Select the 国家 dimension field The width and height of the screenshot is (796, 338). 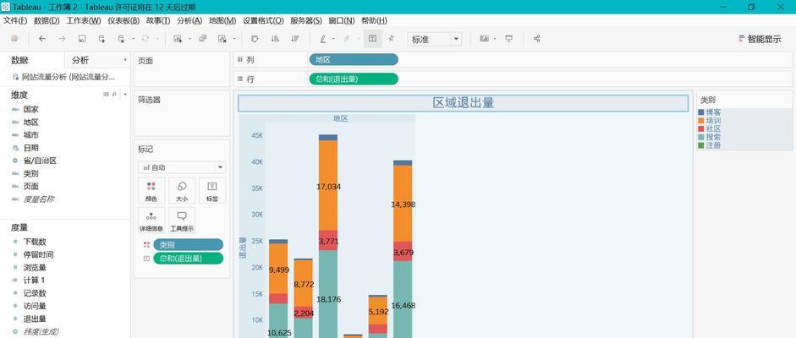[31, 109]
